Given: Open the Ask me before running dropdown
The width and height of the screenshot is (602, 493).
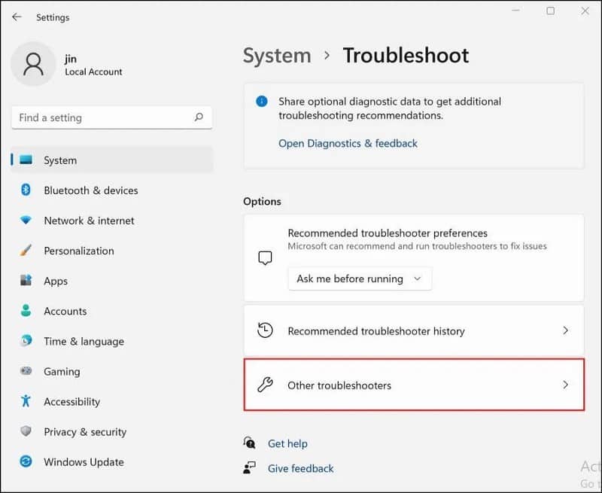Looking at the screenshot, I should pos(359,278).
